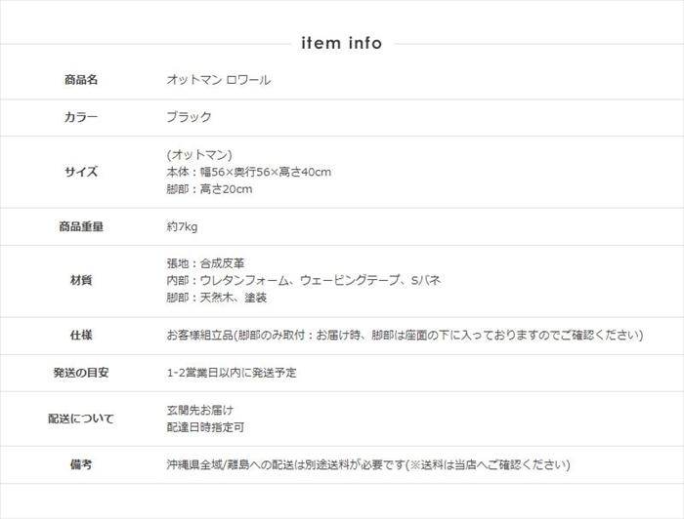Click the color value ブラック
The width and height of the screenshot is (684, 519).
point(190,117)
